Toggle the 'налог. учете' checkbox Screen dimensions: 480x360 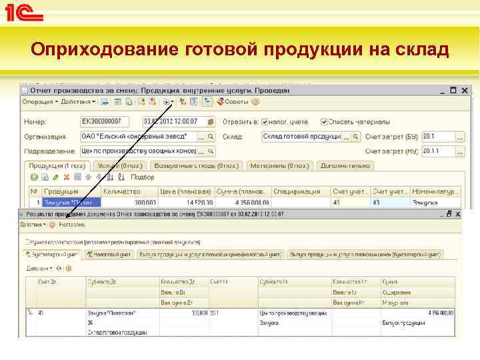pos(265,122)
